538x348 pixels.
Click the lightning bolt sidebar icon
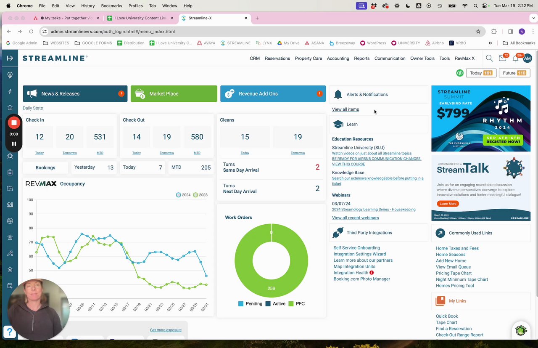[x=10, y=91]
